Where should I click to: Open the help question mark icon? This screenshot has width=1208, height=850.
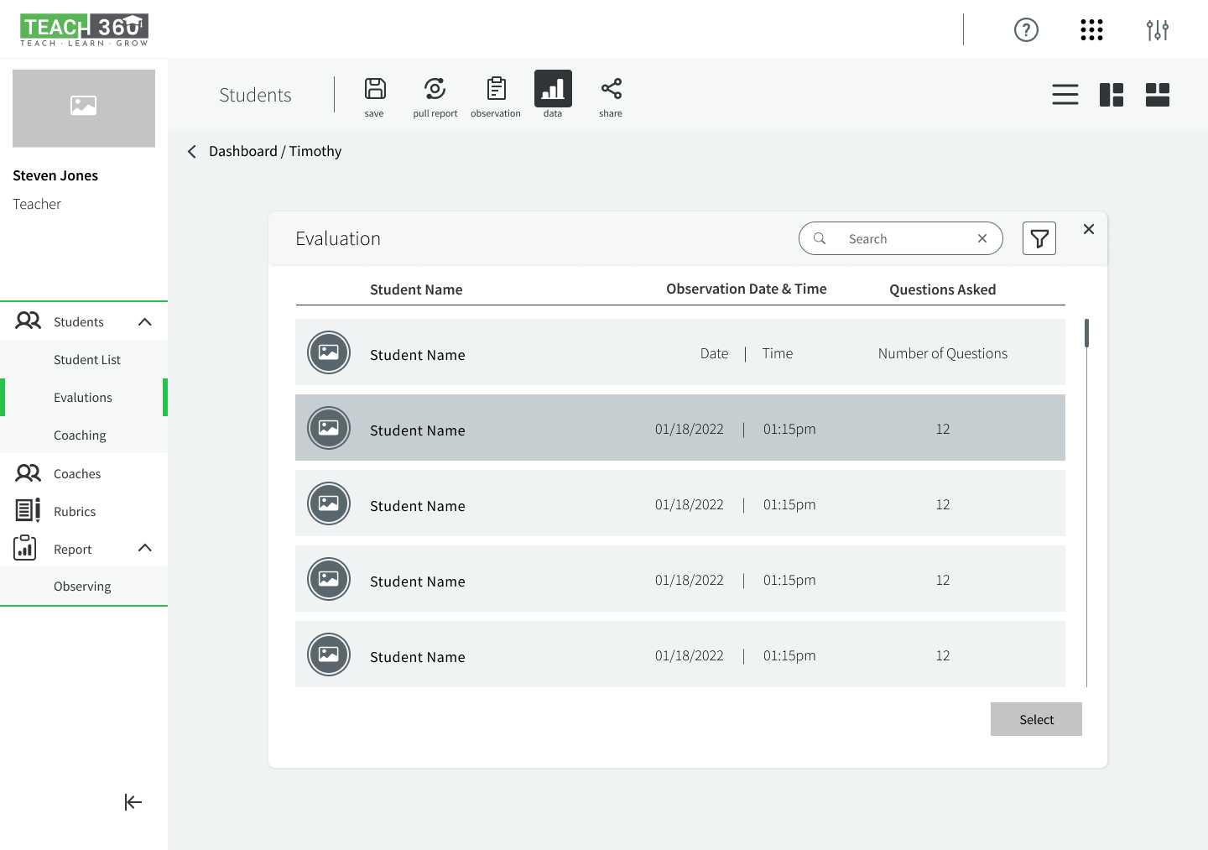1026,30
